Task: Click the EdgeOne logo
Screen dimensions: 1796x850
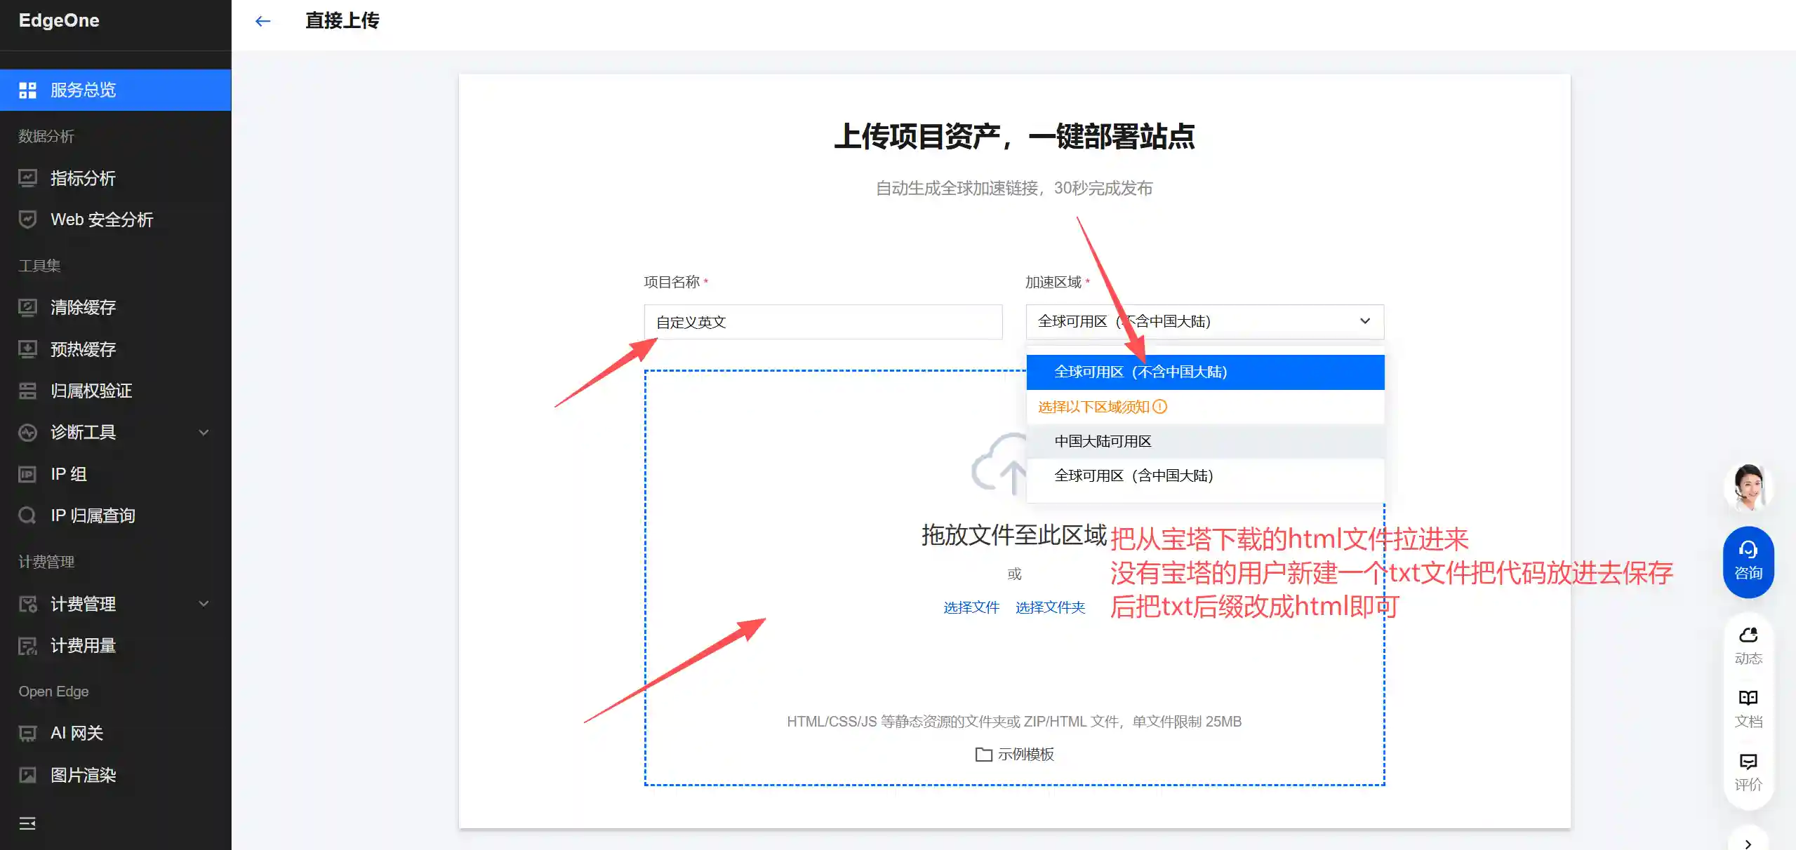Action: [x=59, y=21]
